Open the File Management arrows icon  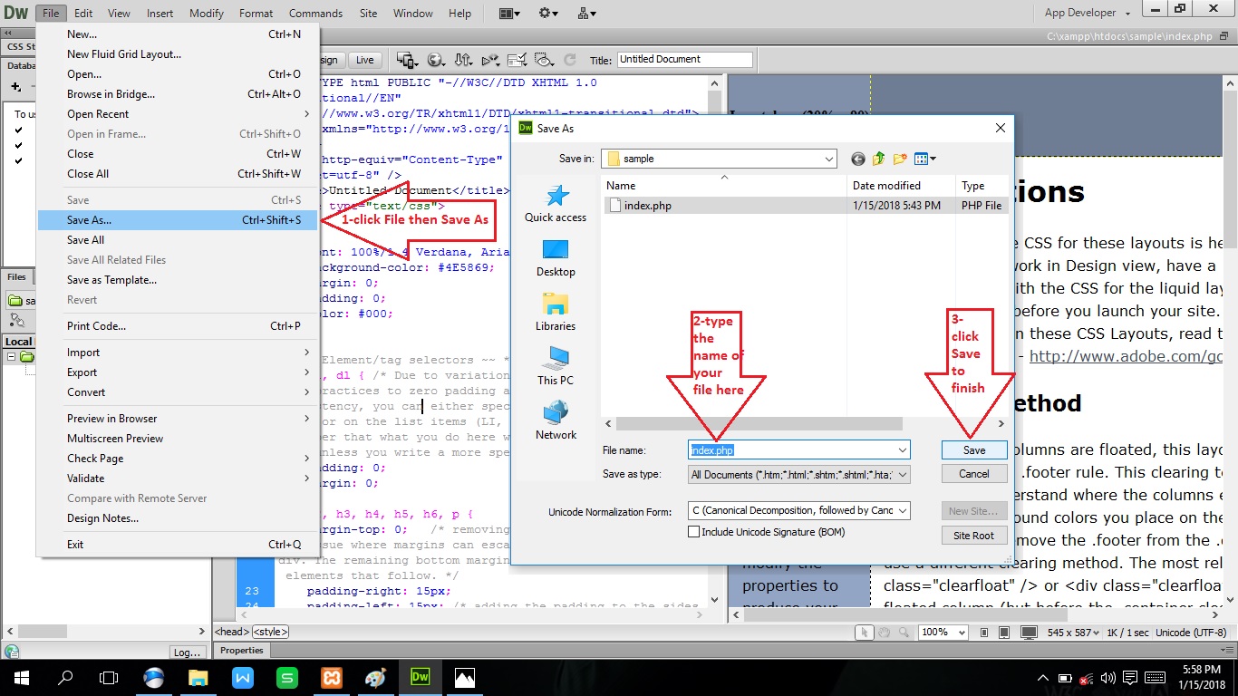[x=463, y=60]
